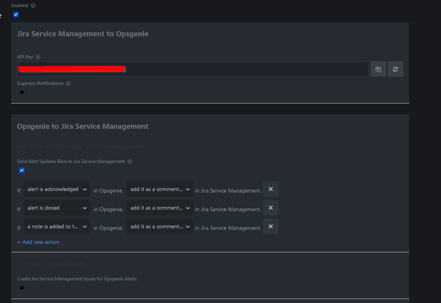The width and height of the screenshot is (441, 303).
Task: Click the 'Opsgenie to Jira Service Management' heading
Action: coord(83,126)
